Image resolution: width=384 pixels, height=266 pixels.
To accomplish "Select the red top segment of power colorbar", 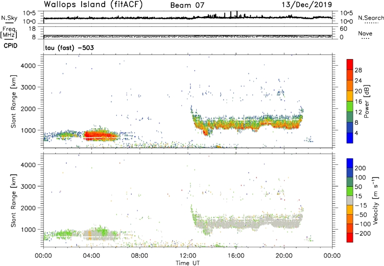I will pyautogui.click(x=350, y=65).
